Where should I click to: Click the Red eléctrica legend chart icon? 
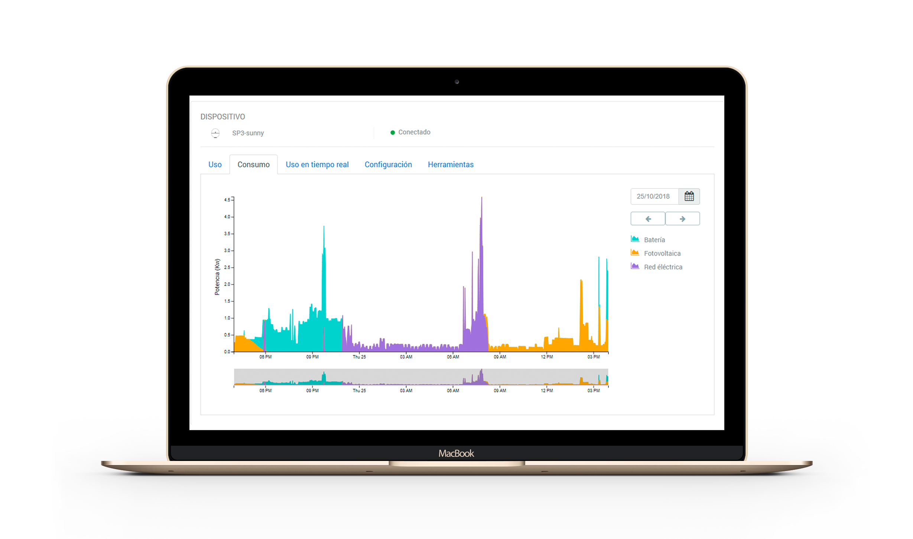coord(635,266)
